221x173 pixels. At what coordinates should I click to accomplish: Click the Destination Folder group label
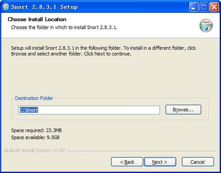(34, 98)
